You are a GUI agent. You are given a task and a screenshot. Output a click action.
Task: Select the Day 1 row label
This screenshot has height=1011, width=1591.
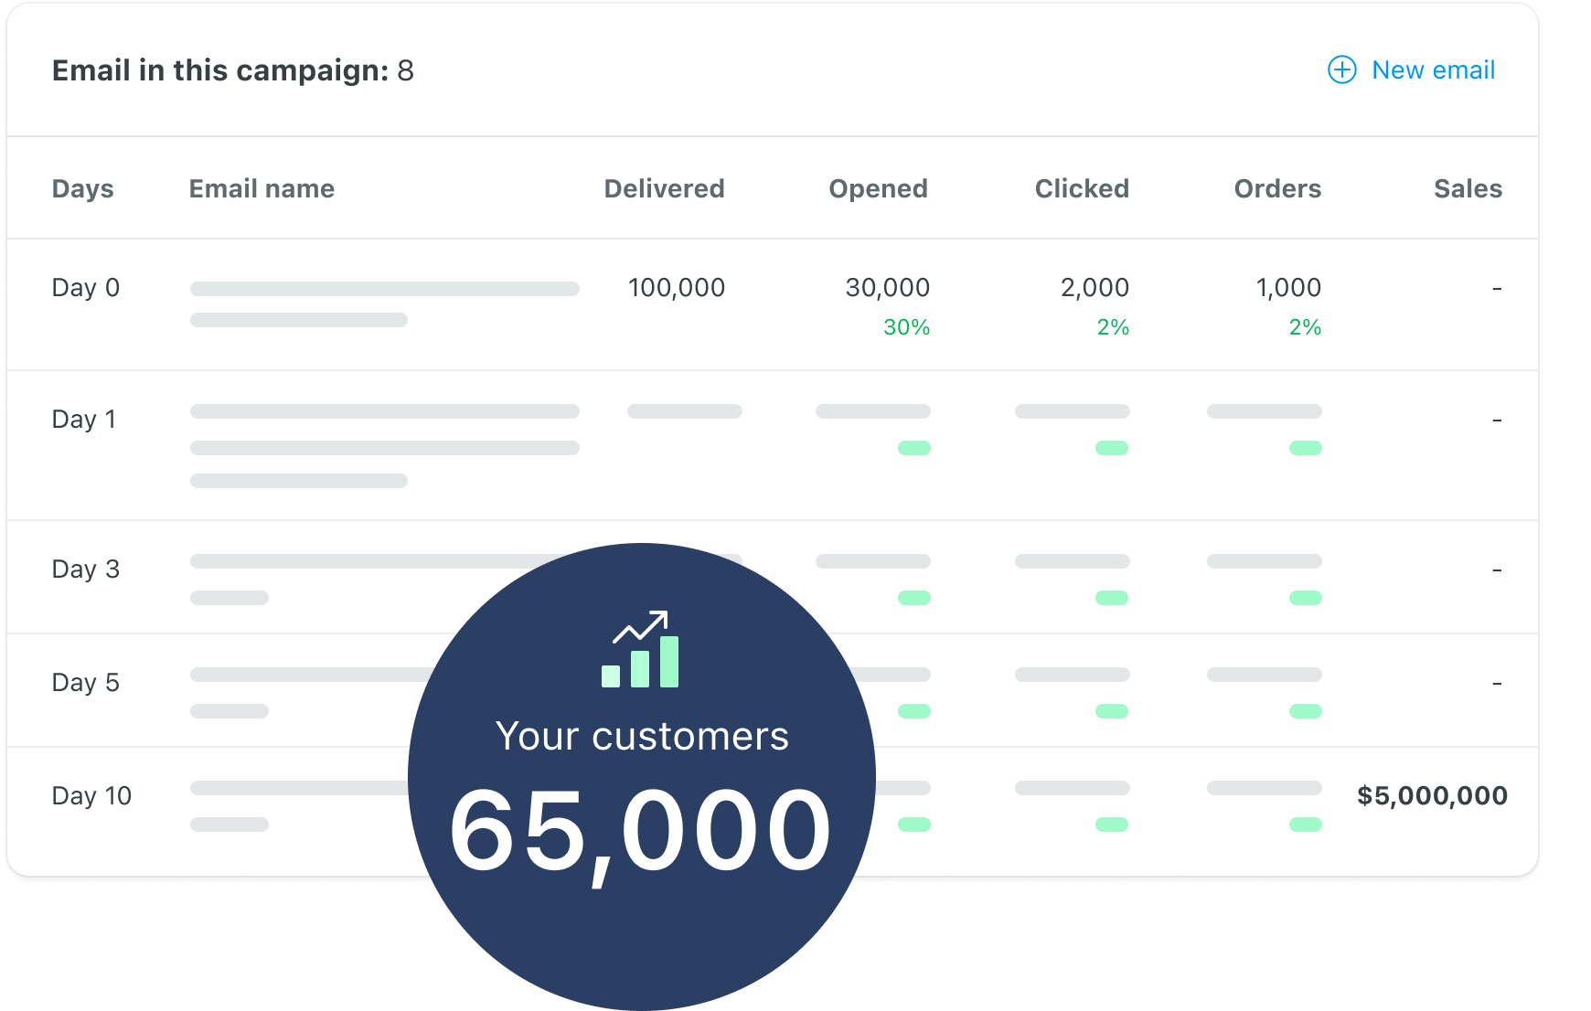(x=84, y=420)
